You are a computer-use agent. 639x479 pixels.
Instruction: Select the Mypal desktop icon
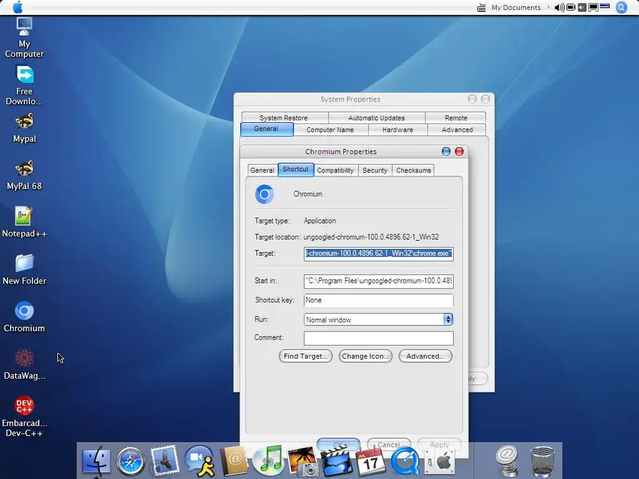(x=24, y=128)
